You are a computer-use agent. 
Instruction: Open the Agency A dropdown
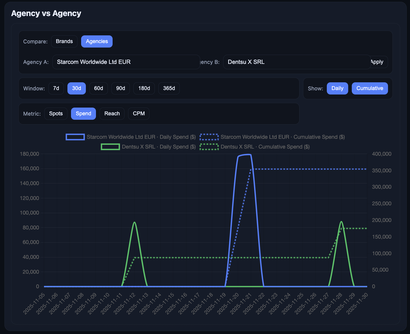point(126,62)
